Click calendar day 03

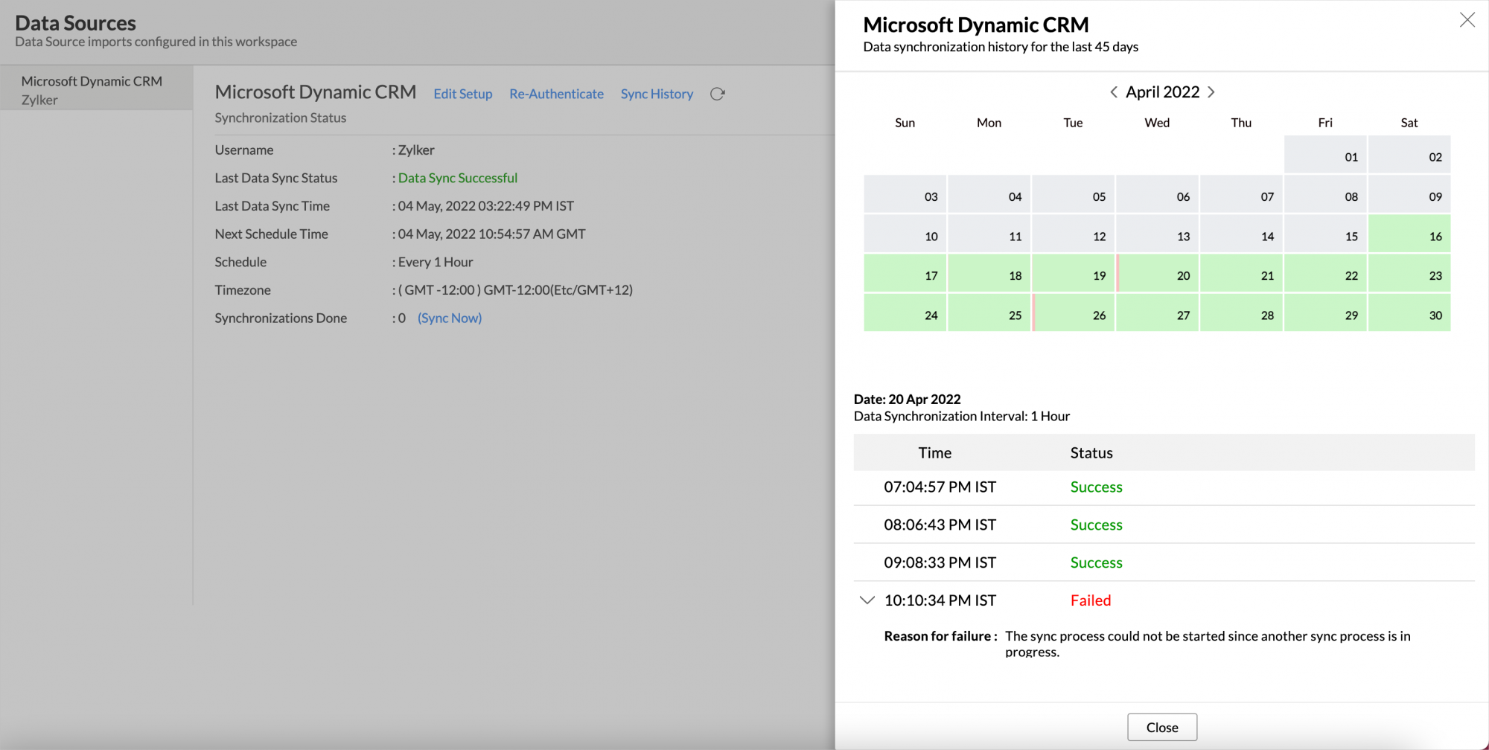[x=905, y=194]
